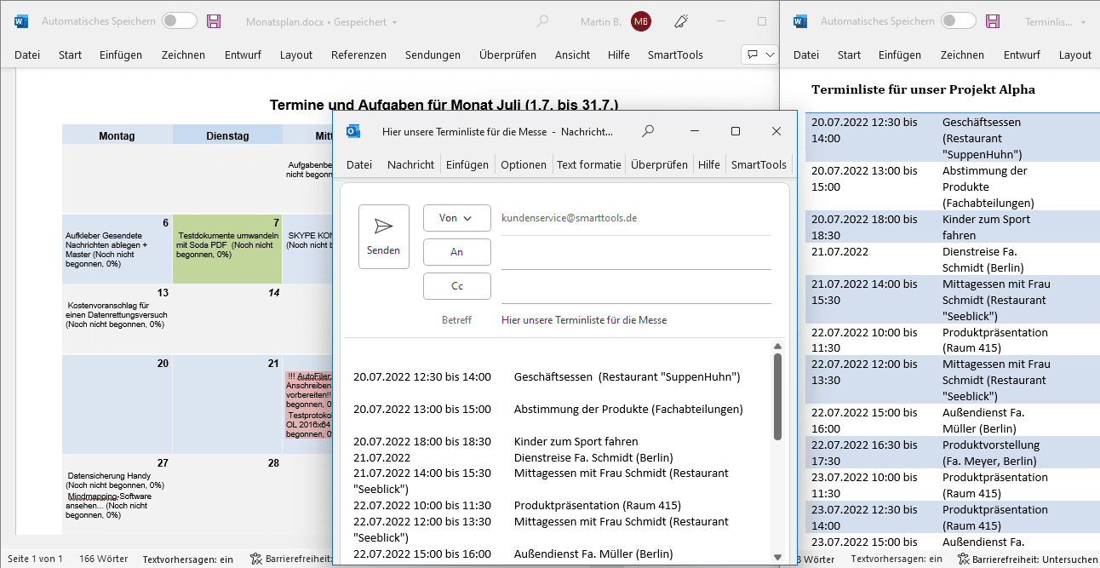1100x568 pixels.
Task: Switch to Optionen tab in Outlook message
Action: pos(524,164)
